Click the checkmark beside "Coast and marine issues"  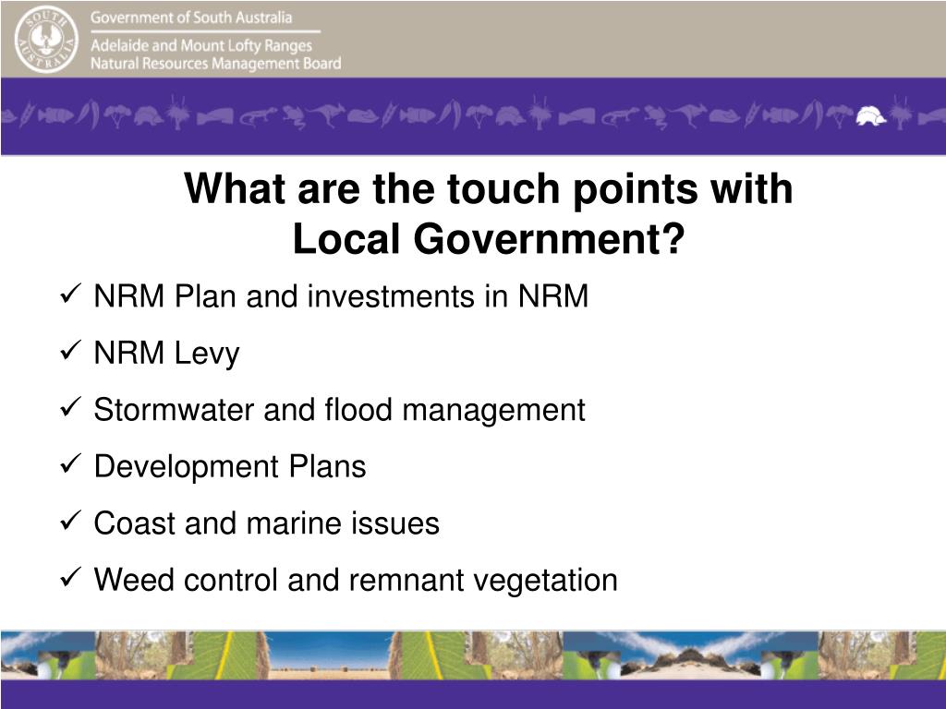70,521
